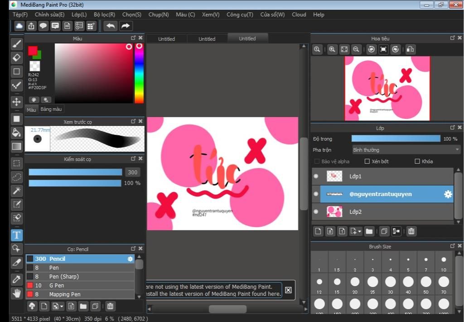Click the cloud icon in the top toolbar

click(19, 26)
